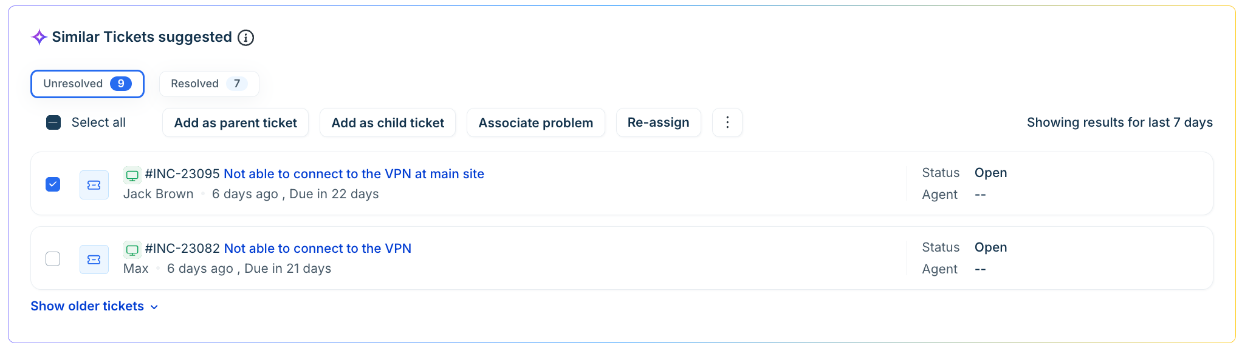Click the chevron next to Show older tickets

[154, 307]
